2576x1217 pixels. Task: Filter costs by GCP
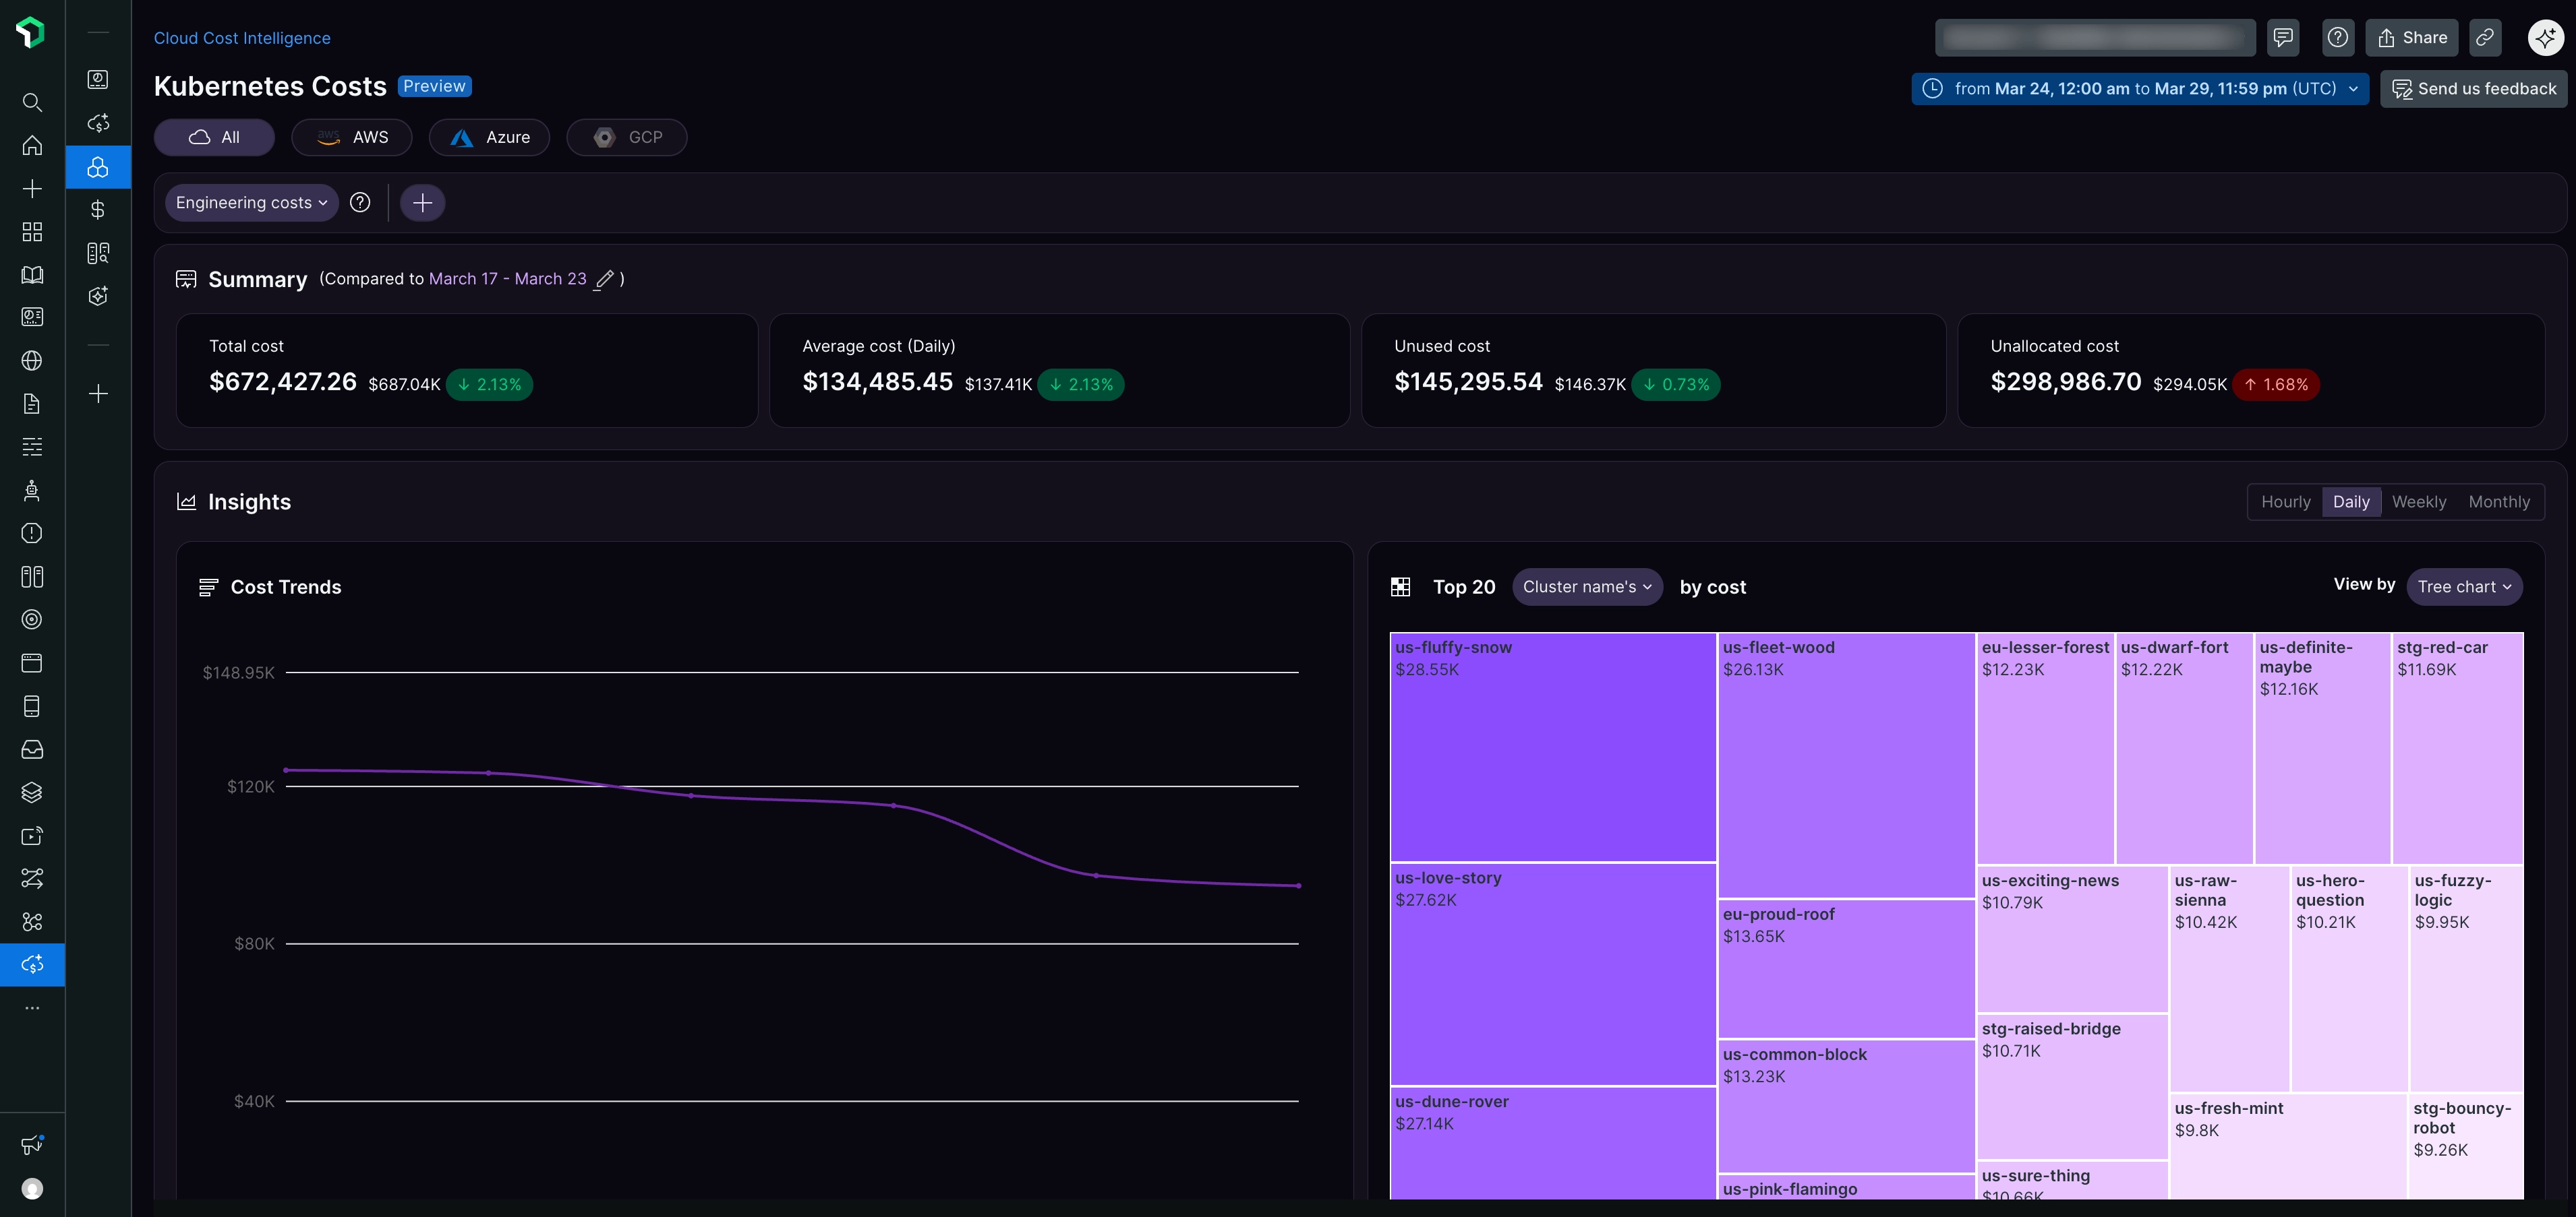coord(627,137)
